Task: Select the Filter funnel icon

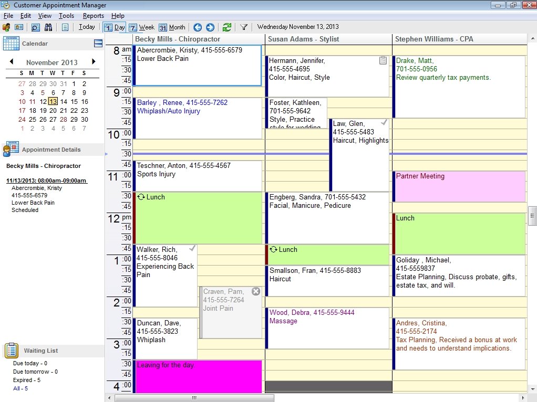Action: coord(243,27)
